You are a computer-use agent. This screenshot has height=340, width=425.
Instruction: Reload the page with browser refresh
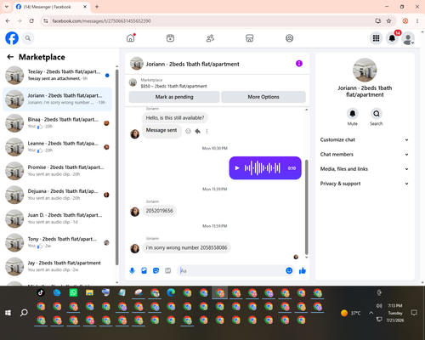point(31,21)
